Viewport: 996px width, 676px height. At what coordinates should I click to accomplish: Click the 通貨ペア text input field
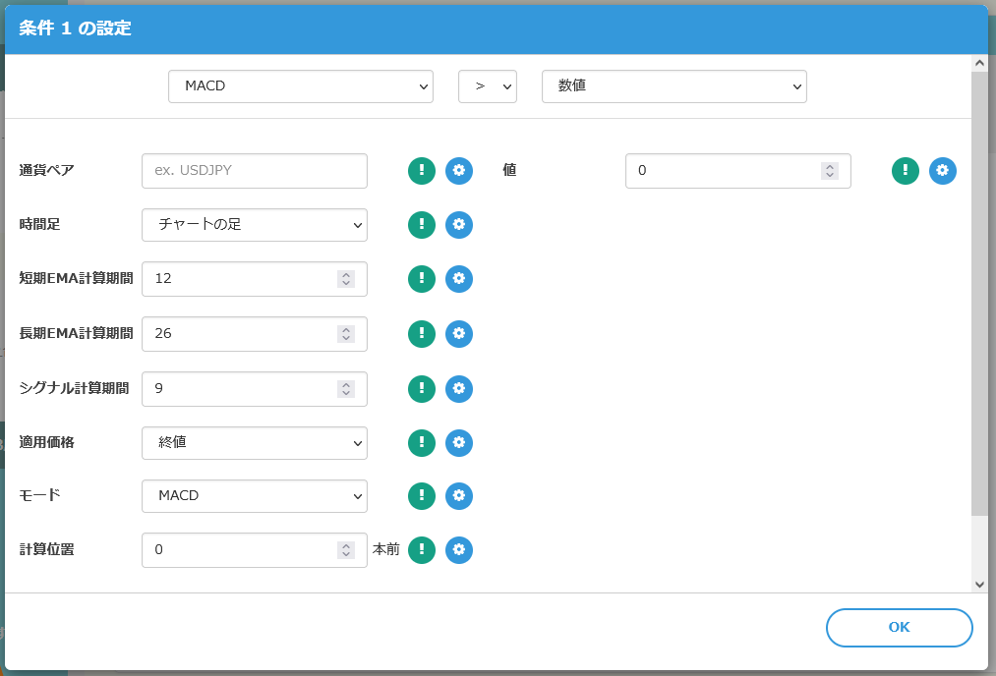pyautogui.click(x=255, y=171)
